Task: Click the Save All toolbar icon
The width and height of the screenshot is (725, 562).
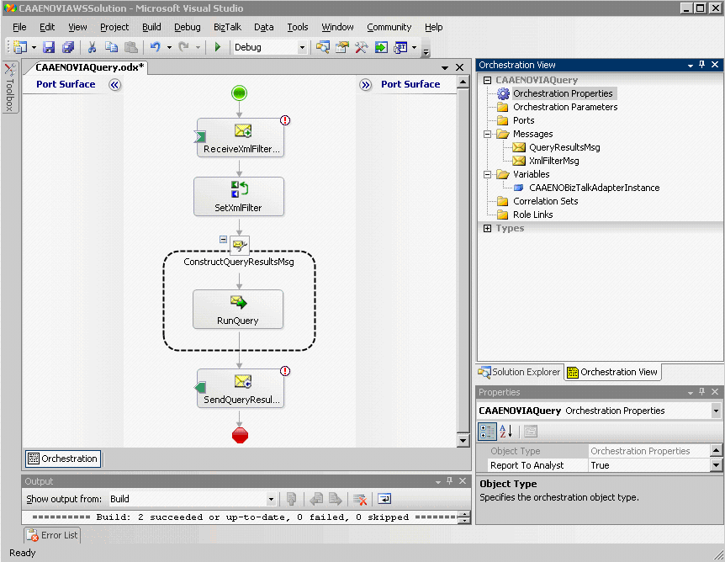Action: coord(68,47)
